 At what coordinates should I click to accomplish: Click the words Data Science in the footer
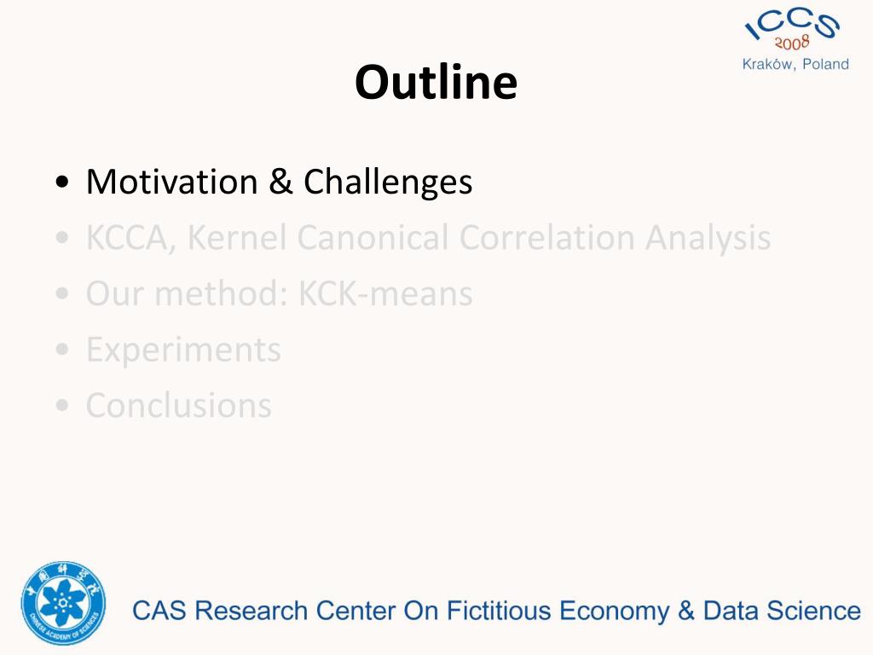click(x=782, y=611)
